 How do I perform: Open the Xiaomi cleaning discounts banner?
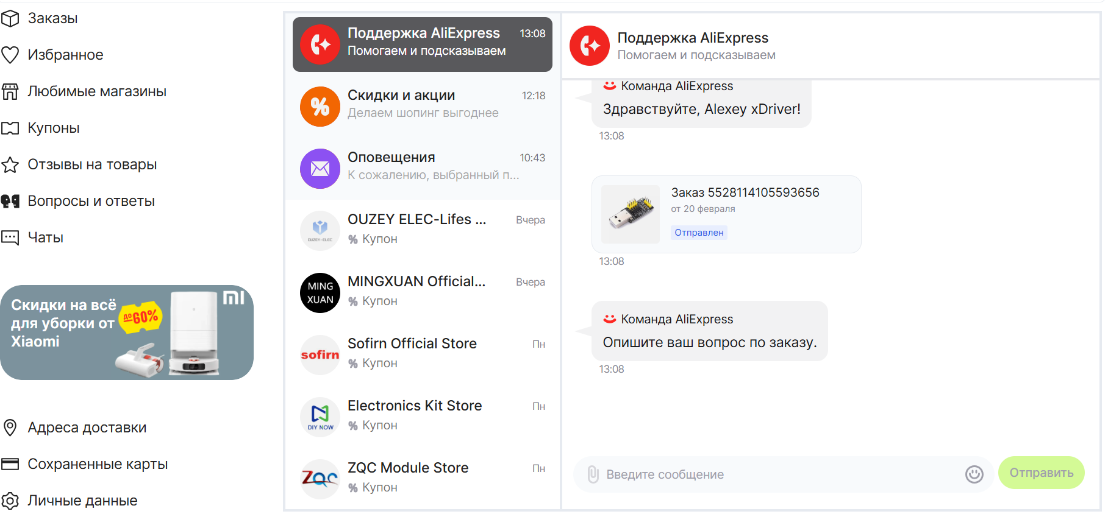click(127, 333)
